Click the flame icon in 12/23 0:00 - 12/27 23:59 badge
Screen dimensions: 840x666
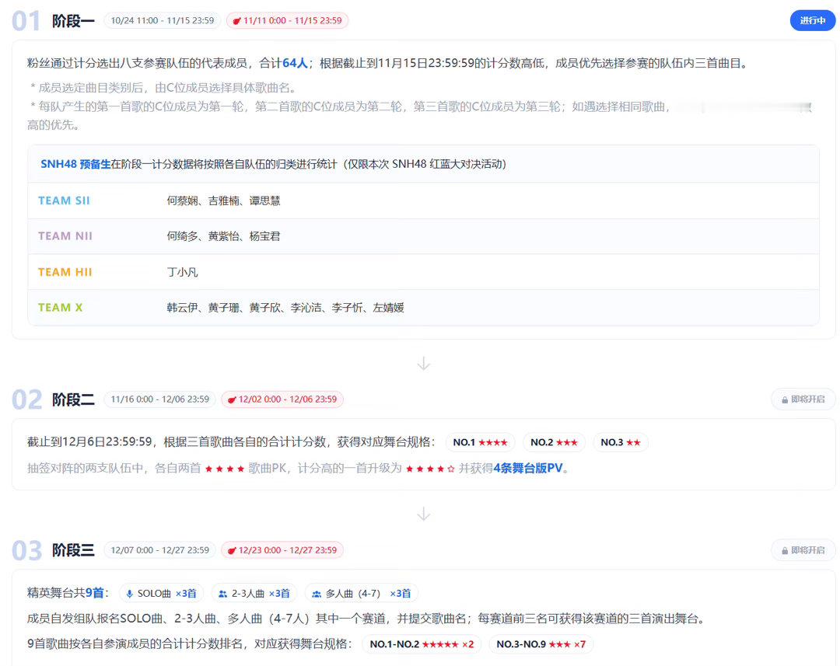[x=232, y=551]
